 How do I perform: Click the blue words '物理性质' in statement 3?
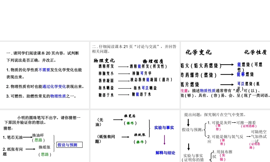point(58,96)
